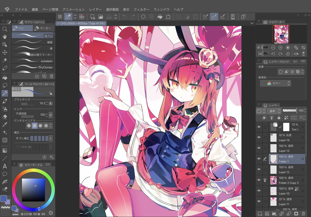Image resolution: width=311 pixels, height=217 pixels.
Task: Open フィルター menu
Action: [142, 9]
